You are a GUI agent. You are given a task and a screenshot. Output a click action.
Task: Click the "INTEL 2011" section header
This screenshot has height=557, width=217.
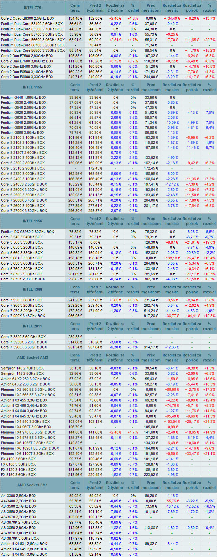33,326
